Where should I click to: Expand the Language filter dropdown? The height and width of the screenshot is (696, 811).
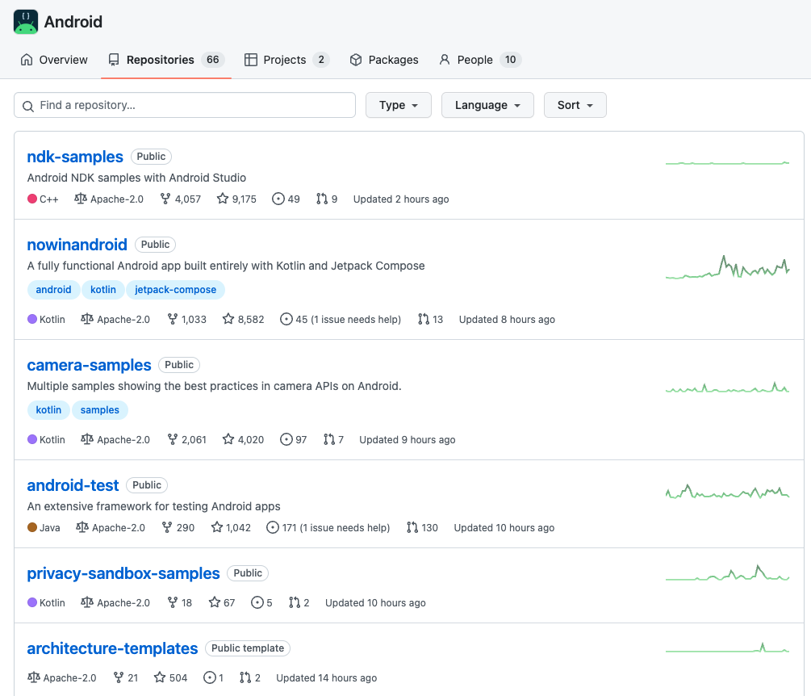487,105
